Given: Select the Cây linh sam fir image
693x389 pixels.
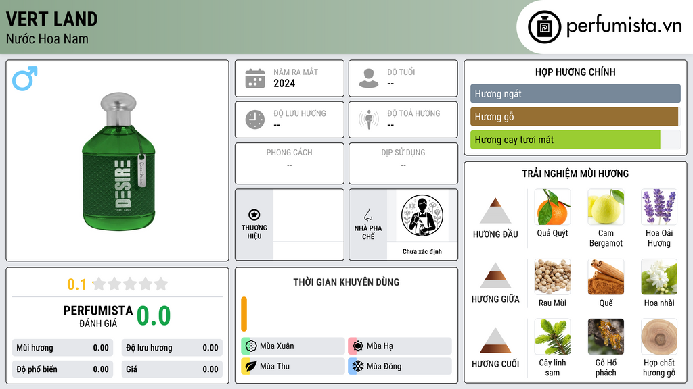Looking at the screenshot, I should (552, 337).
